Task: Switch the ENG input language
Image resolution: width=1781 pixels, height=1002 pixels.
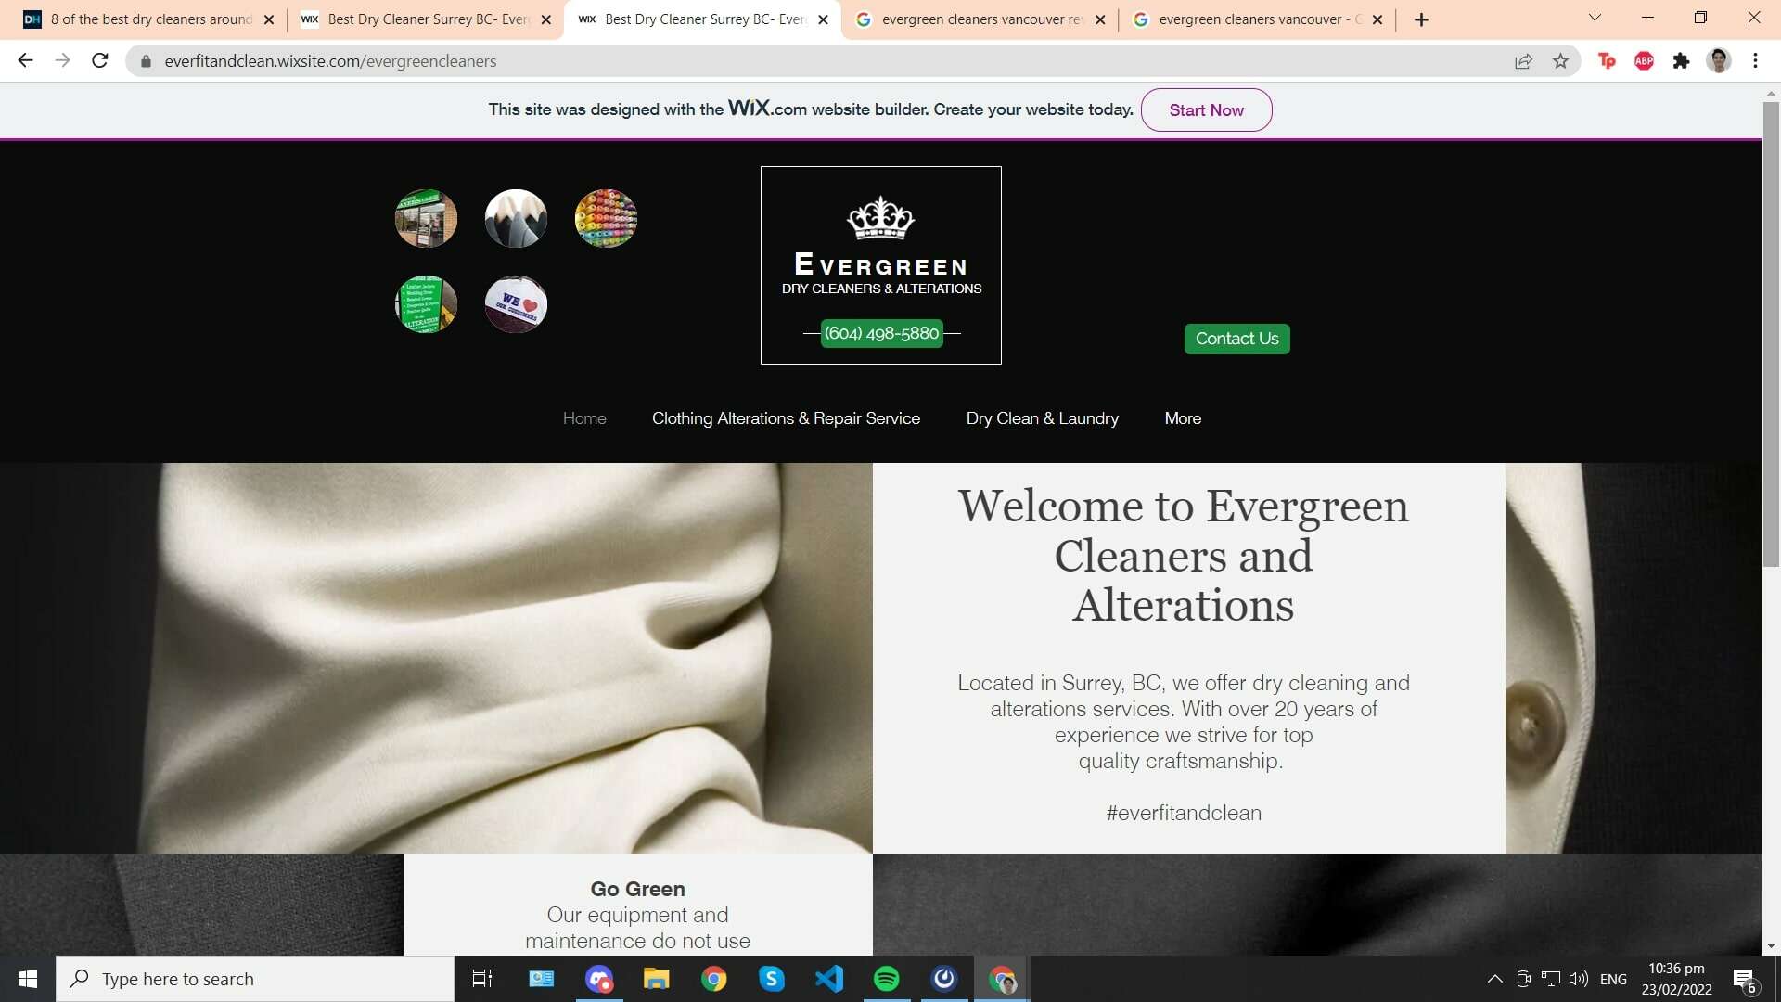Action: point(1613,979)
